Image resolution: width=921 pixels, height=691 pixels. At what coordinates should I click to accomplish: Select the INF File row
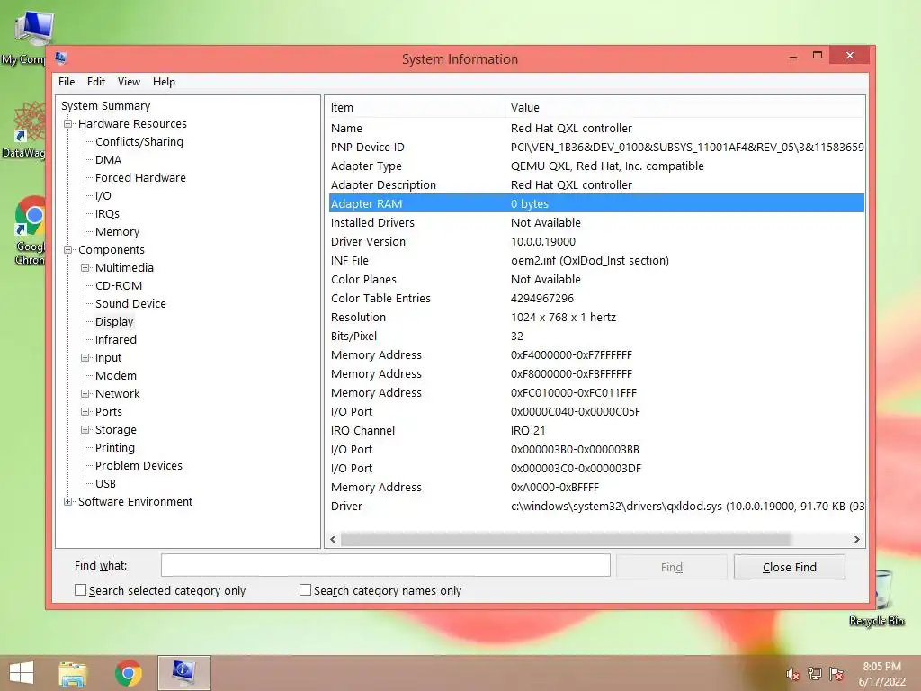[596, 260]
